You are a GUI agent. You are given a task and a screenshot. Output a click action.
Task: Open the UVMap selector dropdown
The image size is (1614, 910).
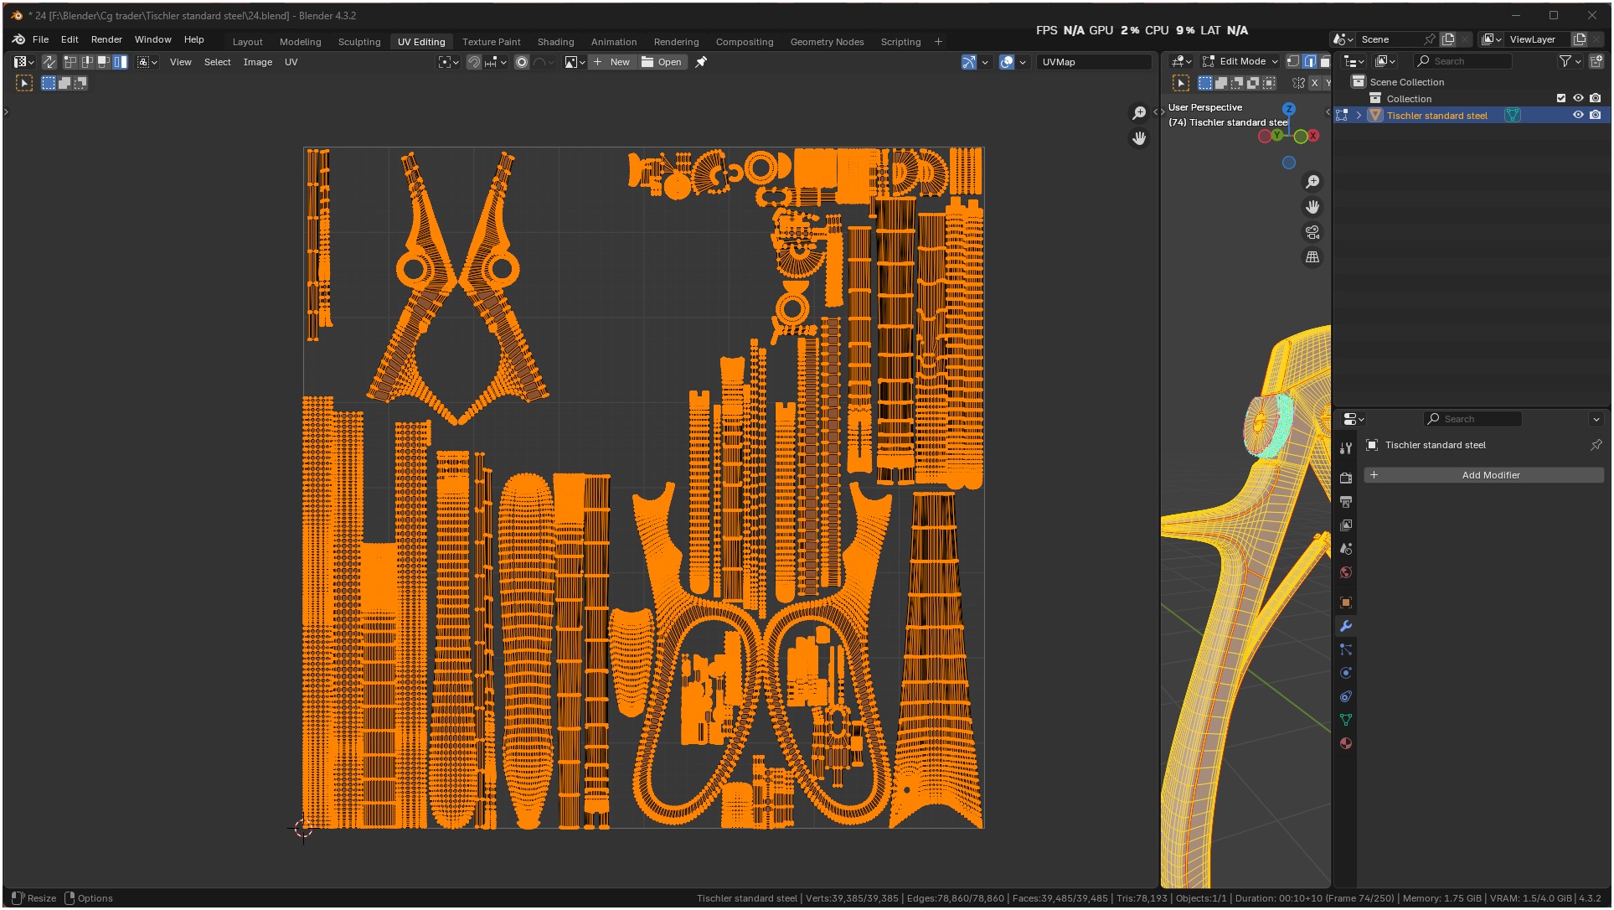1093,62
